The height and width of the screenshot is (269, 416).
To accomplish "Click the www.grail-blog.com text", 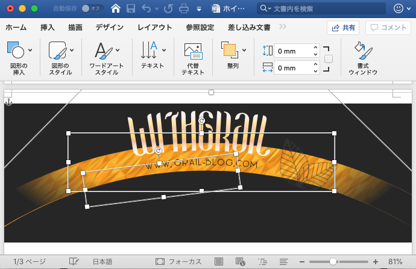I will point(201,164).
